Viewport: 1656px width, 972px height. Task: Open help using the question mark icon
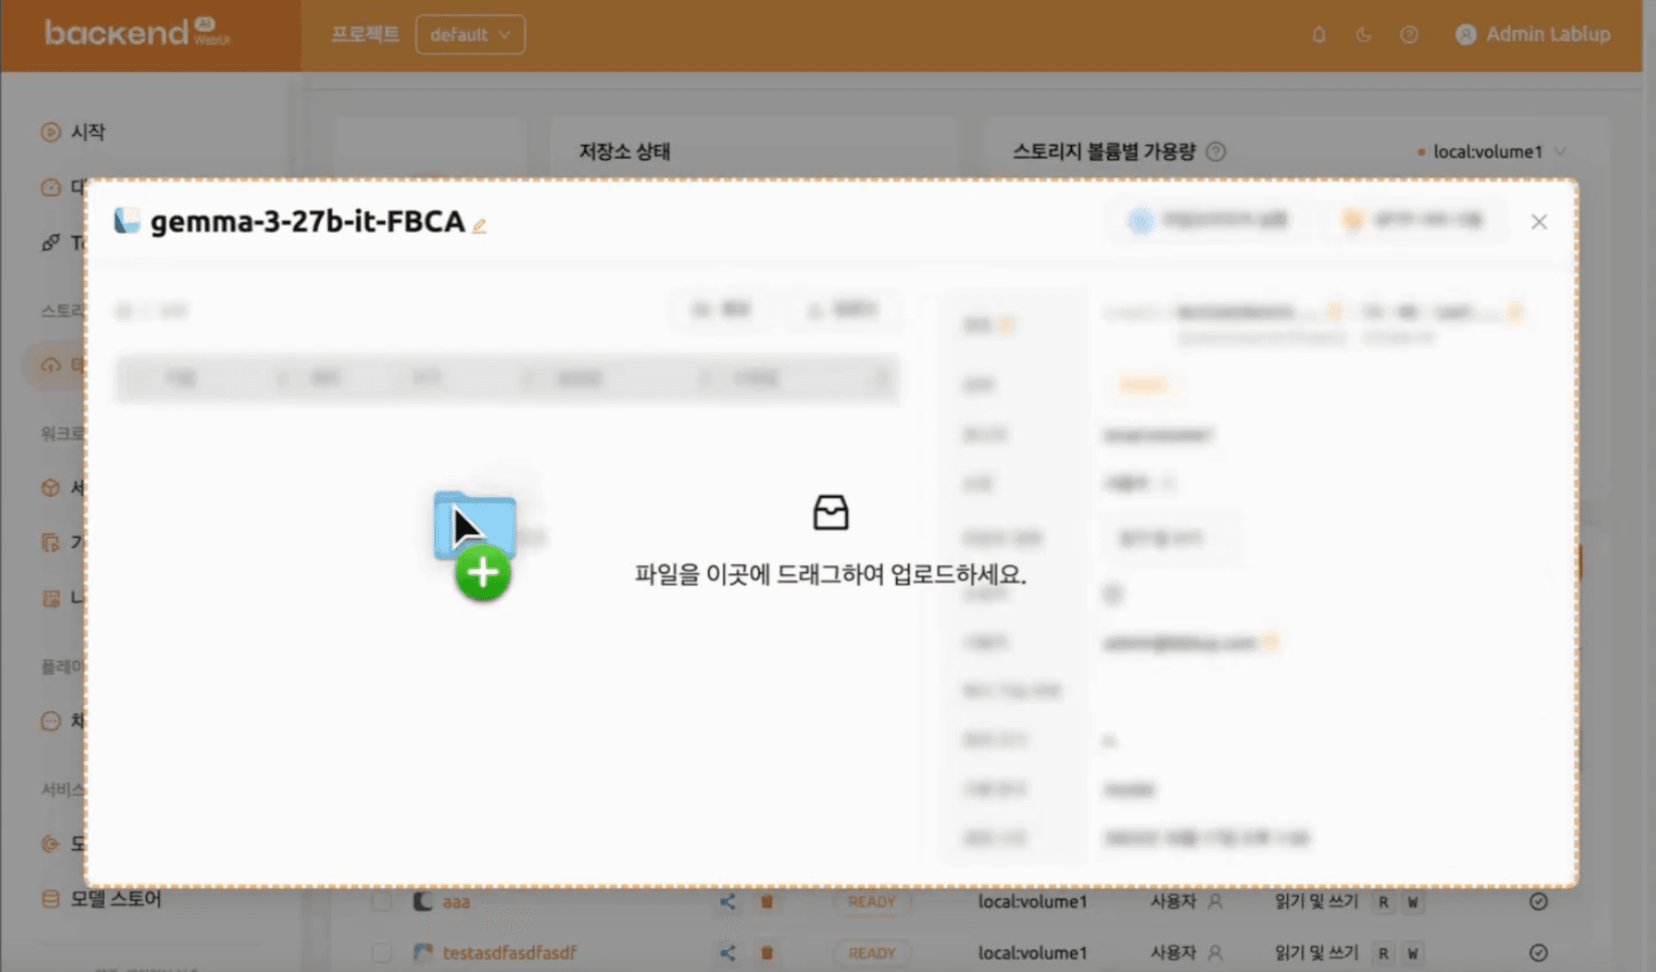click(1409, 34)
